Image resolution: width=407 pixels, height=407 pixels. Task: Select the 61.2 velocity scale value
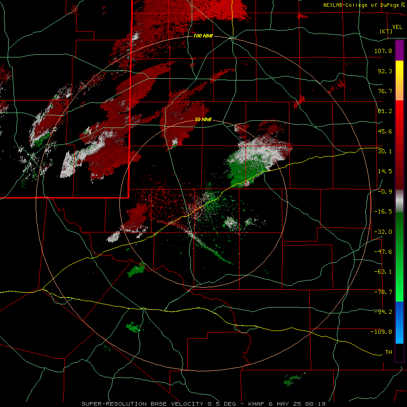pyautogui.click(x=385, y=111)
